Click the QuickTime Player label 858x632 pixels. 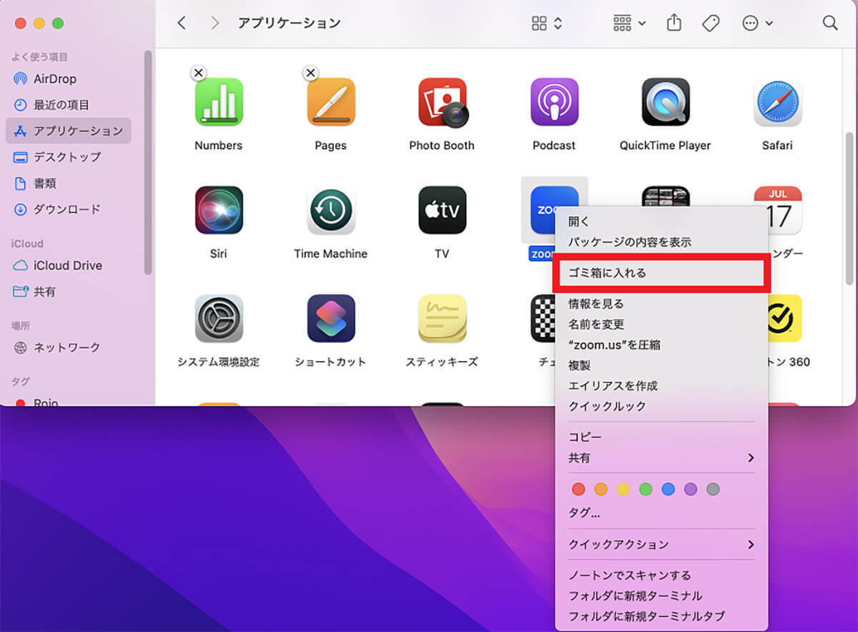665,145
